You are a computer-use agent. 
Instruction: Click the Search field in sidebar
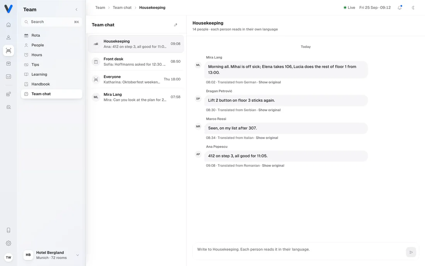(x=51, y=22)
